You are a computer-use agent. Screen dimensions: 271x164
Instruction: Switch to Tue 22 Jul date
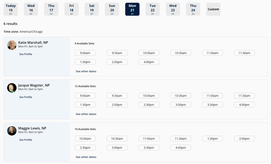pos(152,9)
